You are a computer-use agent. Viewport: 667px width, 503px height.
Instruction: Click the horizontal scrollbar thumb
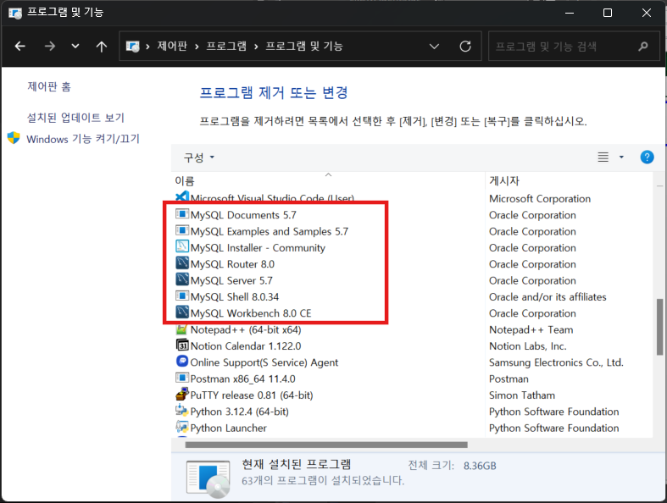pyautogui.click(x=326, y=445)
